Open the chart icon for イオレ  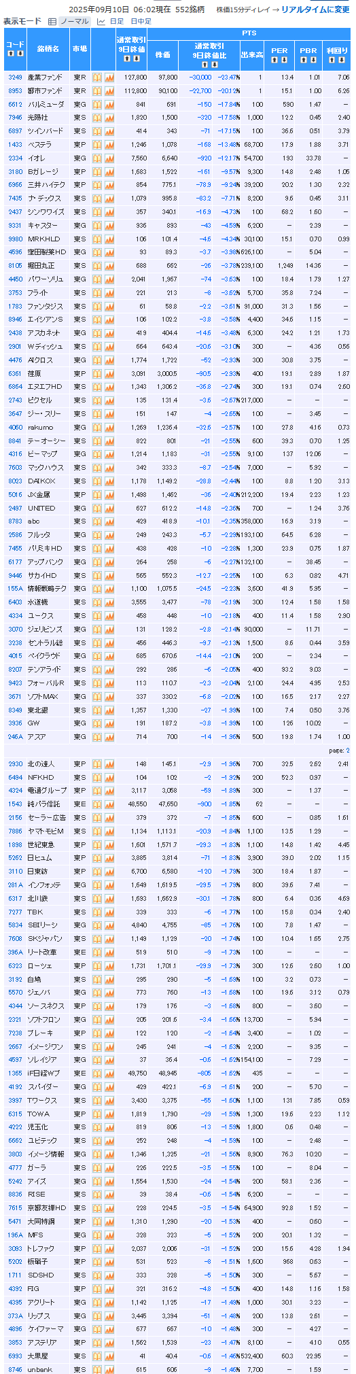(x=109, y=158)
